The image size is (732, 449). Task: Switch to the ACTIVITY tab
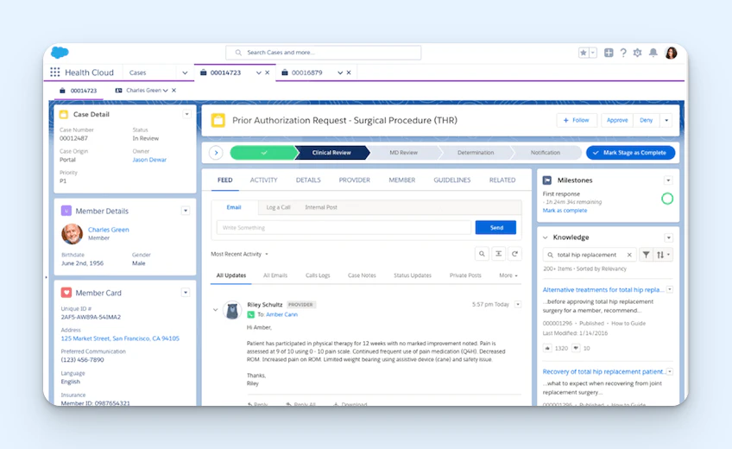tap(263, 180)
